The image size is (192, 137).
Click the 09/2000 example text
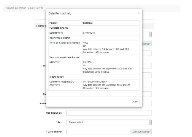click(87, 62)
